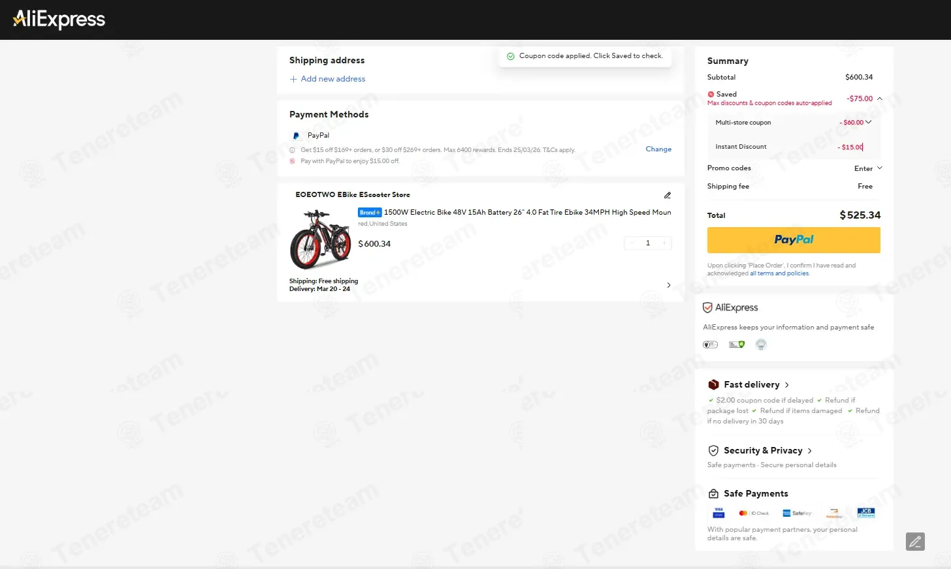Click the red,United States variant text
The height and width of the screenshot is (569, 951).
pos(383,224)
